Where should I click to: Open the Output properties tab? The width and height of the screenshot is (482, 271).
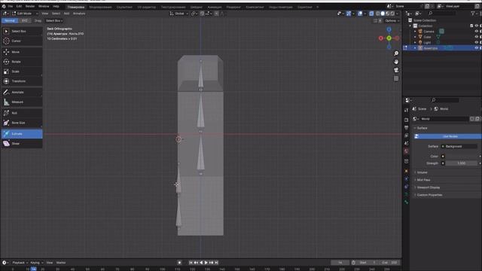(407, 127)
